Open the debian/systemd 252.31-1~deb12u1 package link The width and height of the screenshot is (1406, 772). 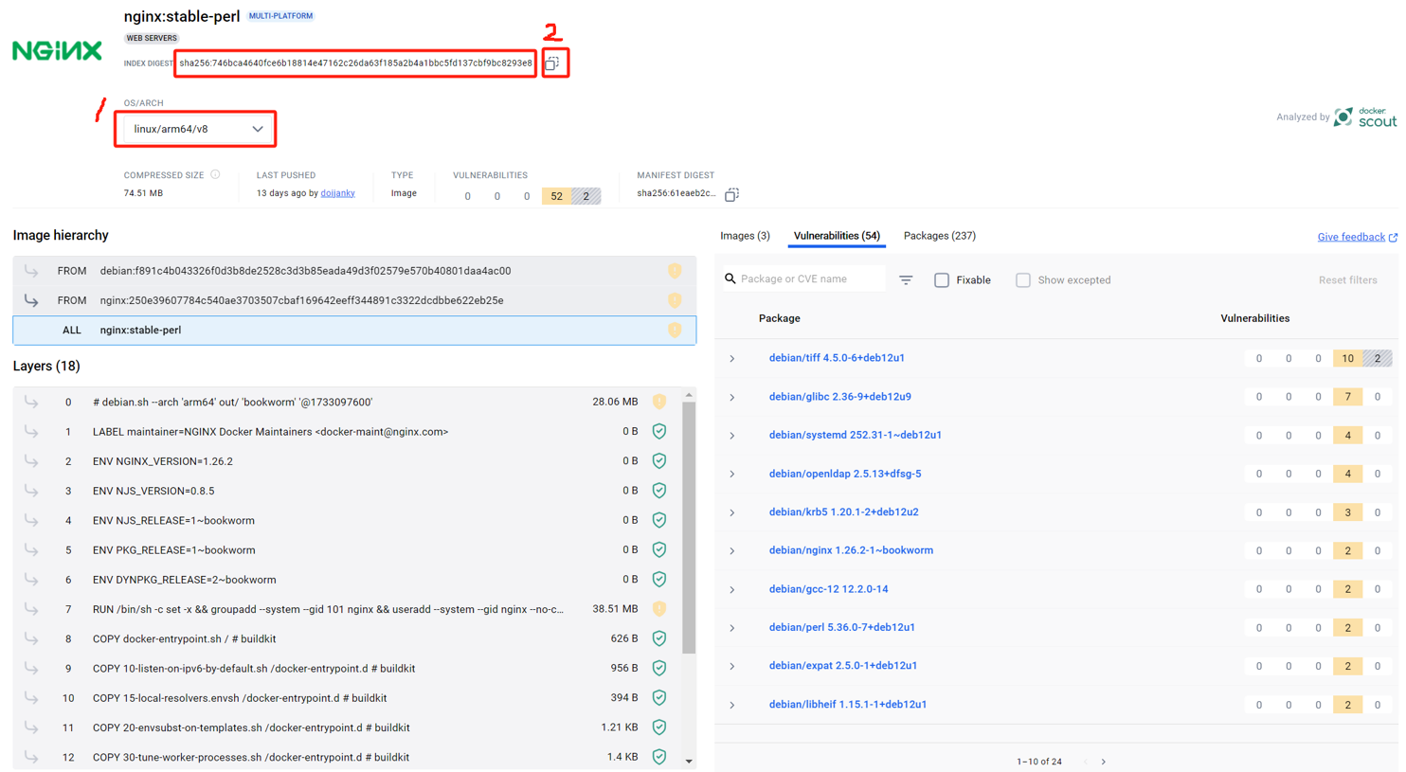(856, 435)
